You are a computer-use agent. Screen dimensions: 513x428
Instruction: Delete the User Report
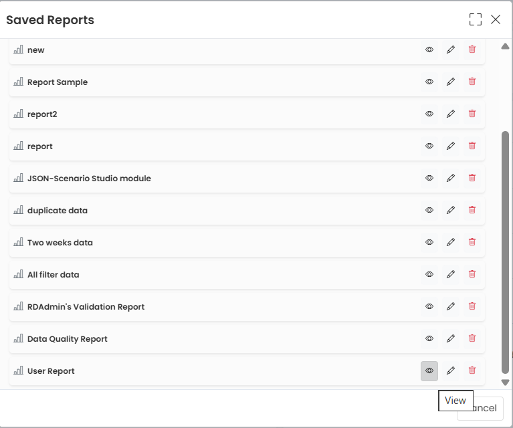coord(472,370)
